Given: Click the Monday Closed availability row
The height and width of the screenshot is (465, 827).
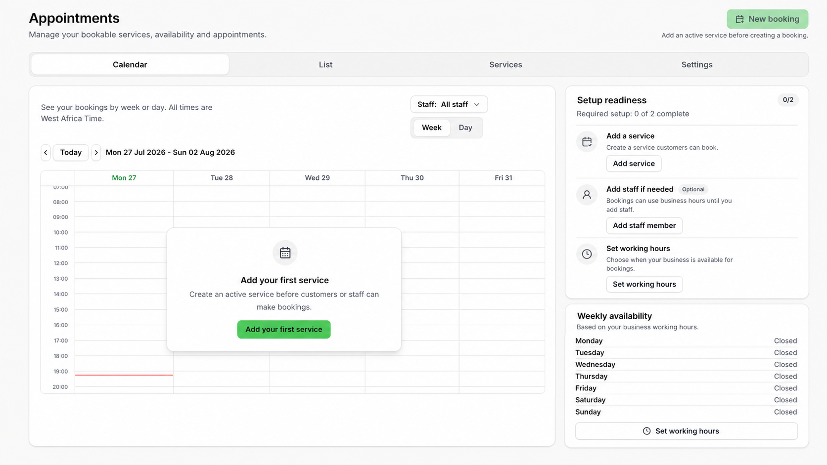Looking at the screenshot, I should (x=686, y=341).
